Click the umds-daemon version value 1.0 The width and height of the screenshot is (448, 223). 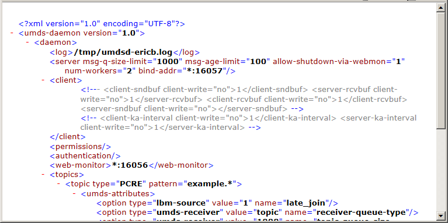click(129, 33)
